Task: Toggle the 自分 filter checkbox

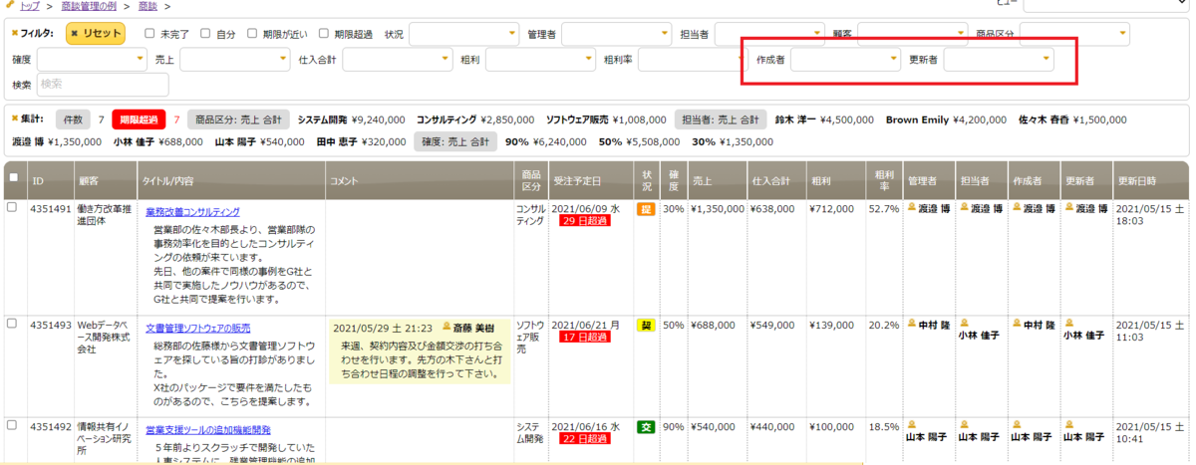Action: click(x=205, y=33)
